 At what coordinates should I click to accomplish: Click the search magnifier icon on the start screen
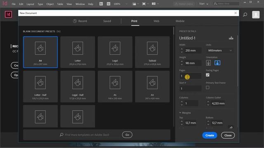(245, 15)
